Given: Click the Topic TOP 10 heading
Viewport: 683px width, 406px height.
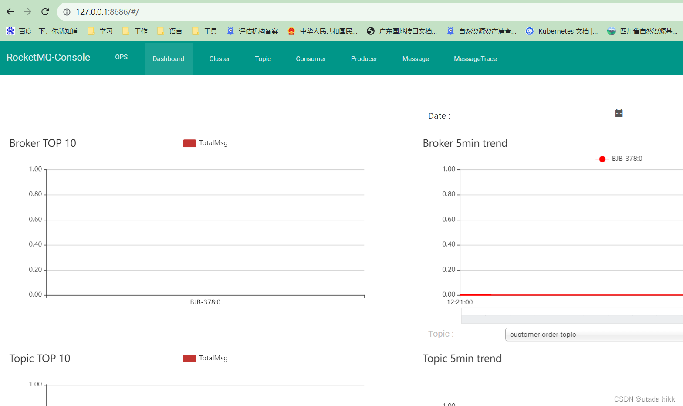Looking at the screenshot, I should (x=40, y=359).
